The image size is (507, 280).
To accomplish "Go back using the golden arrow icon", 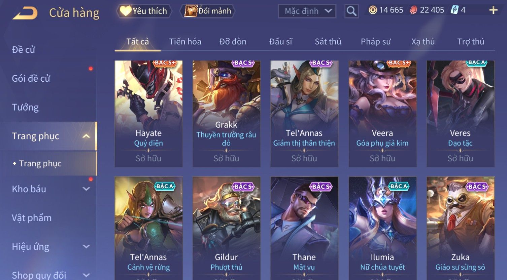I will click(25, 13).
